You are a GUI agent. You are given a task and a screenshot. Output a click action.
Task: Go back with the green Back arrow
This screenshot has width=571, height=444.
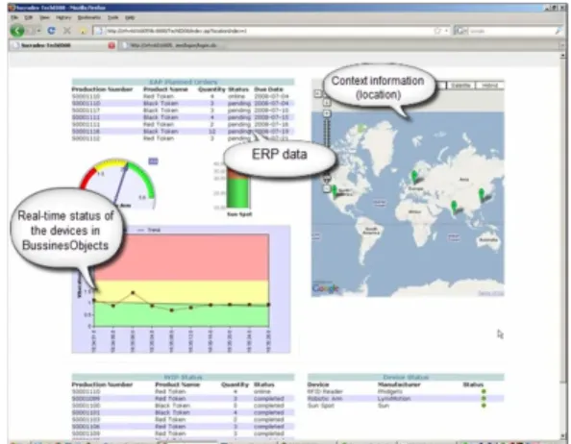pos(16,31)
